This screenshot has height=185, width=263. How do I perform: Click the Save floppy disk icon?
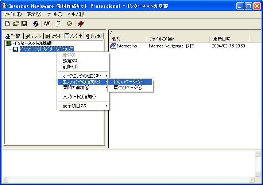tap(24, 24)
